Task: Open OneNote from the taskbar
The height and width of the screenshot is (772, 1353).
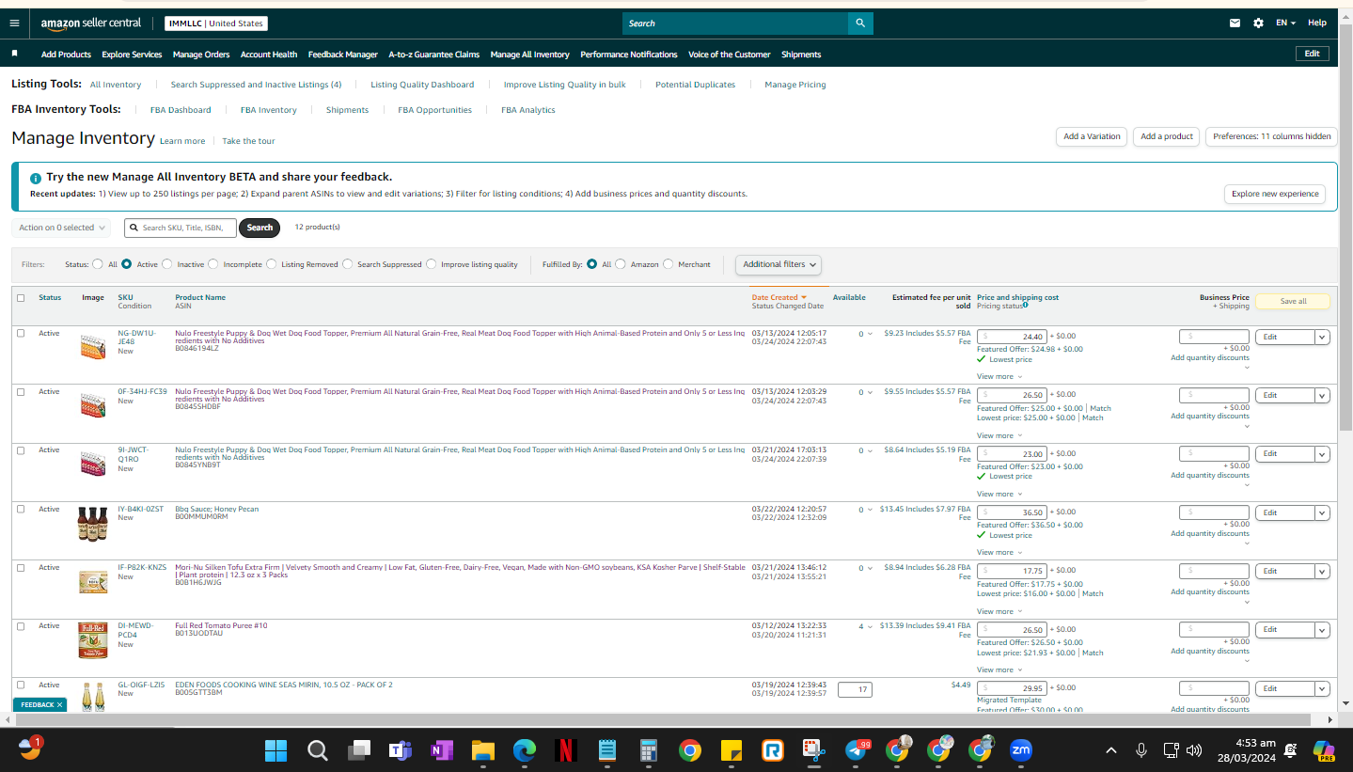Action: 442,750
